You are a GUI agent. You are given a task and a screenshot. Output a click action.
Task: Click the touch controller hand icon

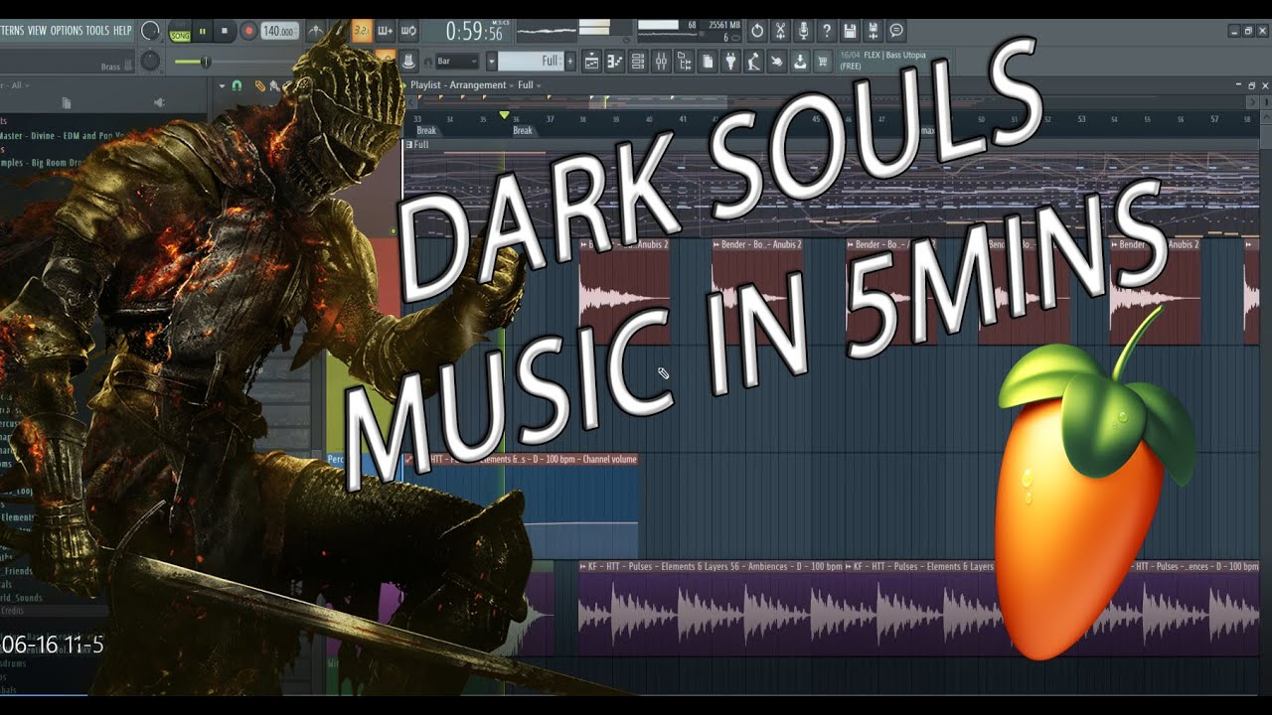pos(777,62)
